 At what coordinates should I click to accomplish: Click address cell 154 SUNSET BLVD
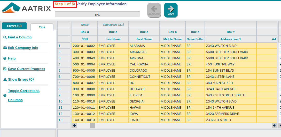pyautogui.click(x=231, y=71)
